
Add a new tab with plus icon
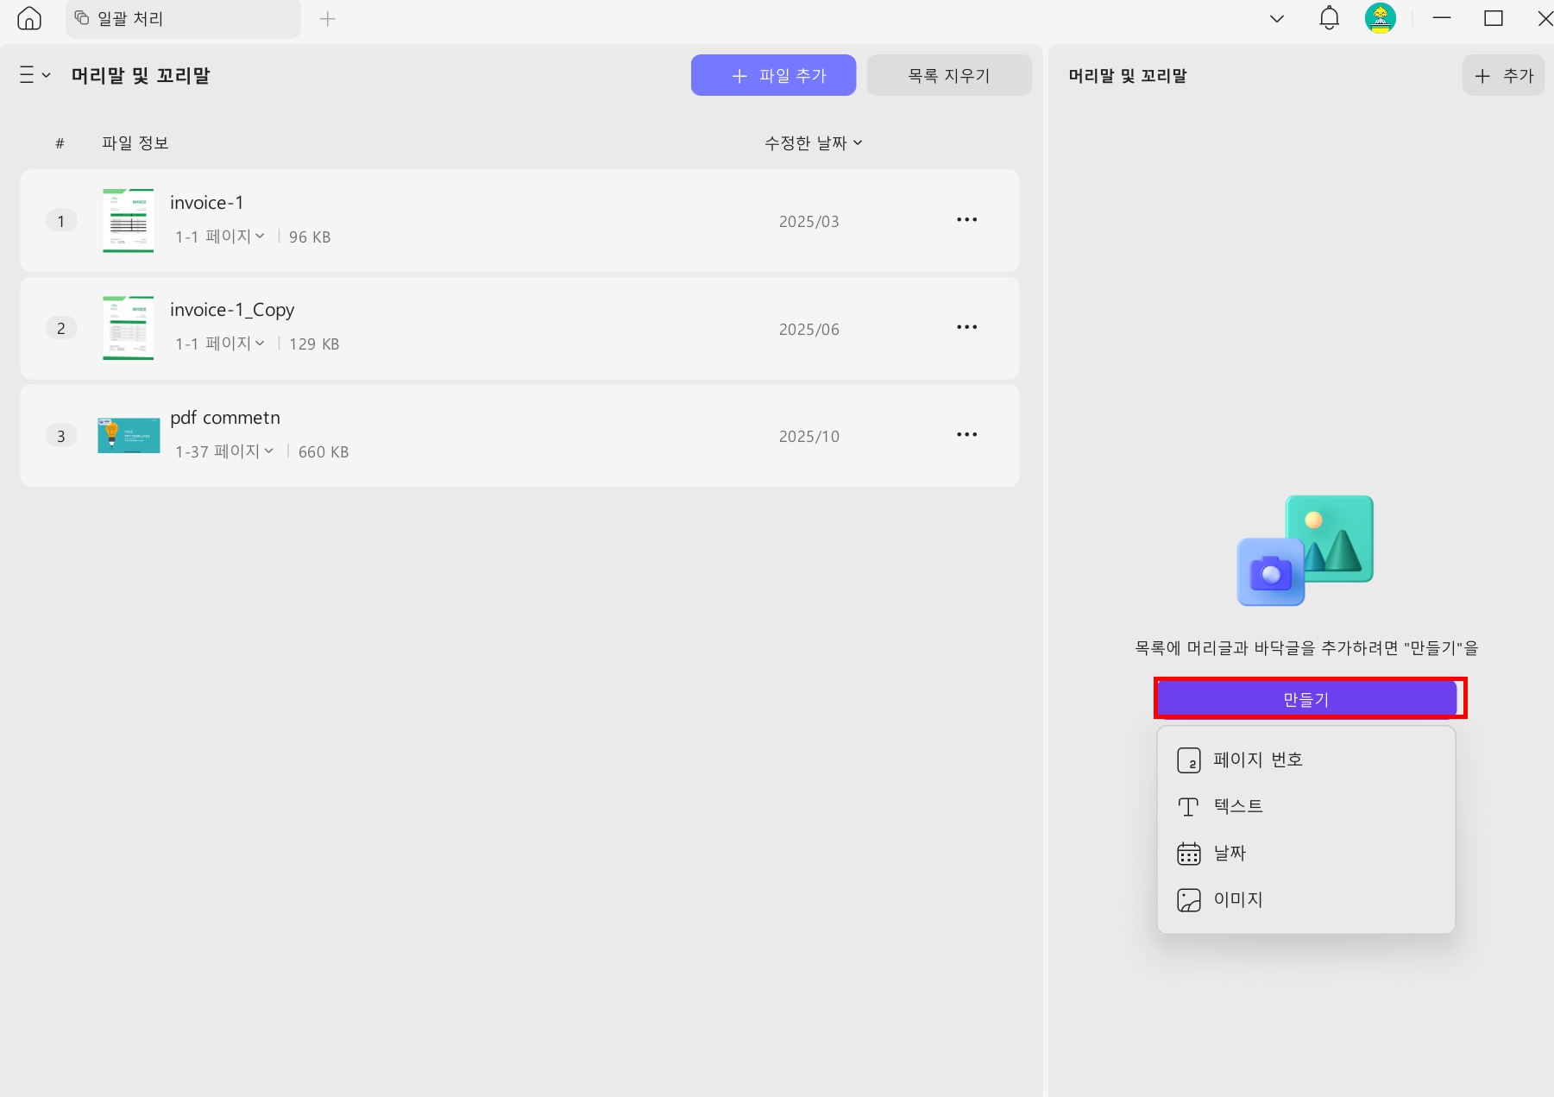(327, 18)
